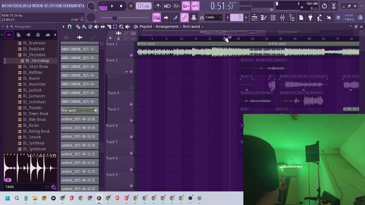Choose the Select marquee tool in the playlist
365x205 pixels.
click(115, 26)
